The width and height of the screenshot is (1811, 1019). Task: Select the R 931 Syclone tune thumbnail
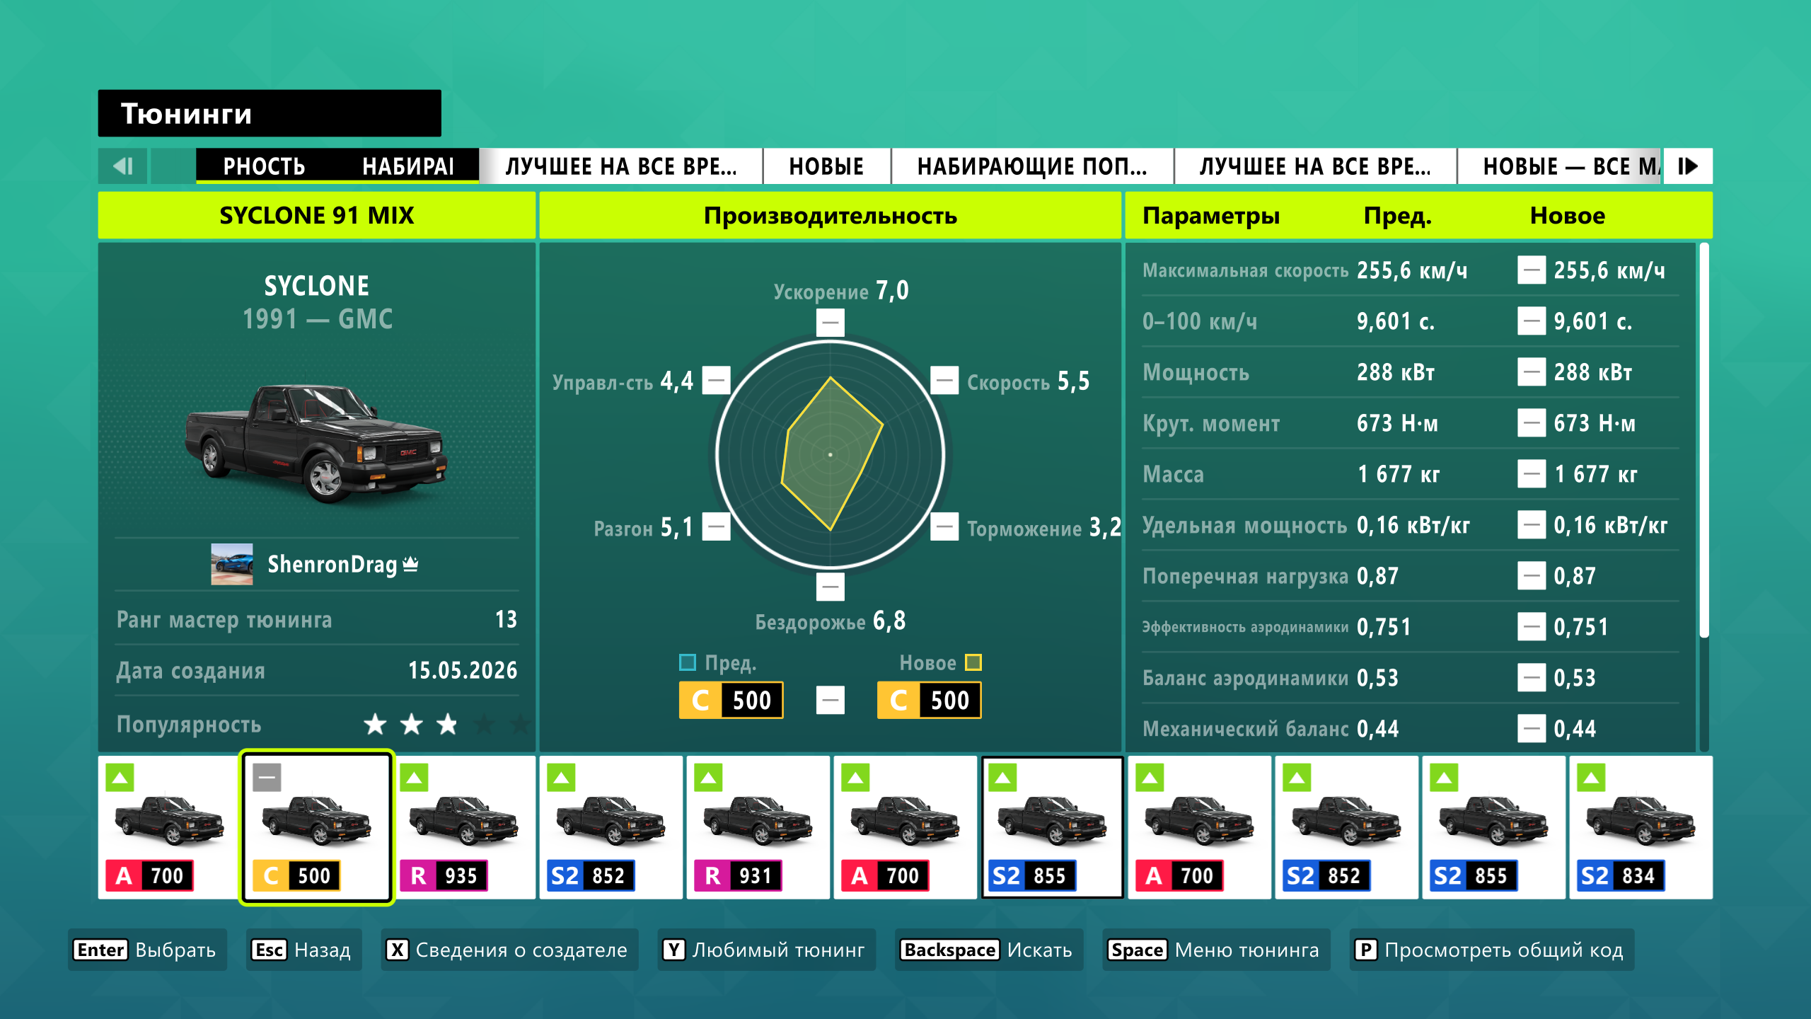point(758,827)
